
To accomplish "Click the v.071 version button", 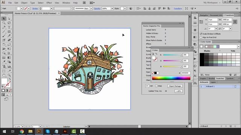I will tap(178, 91).
